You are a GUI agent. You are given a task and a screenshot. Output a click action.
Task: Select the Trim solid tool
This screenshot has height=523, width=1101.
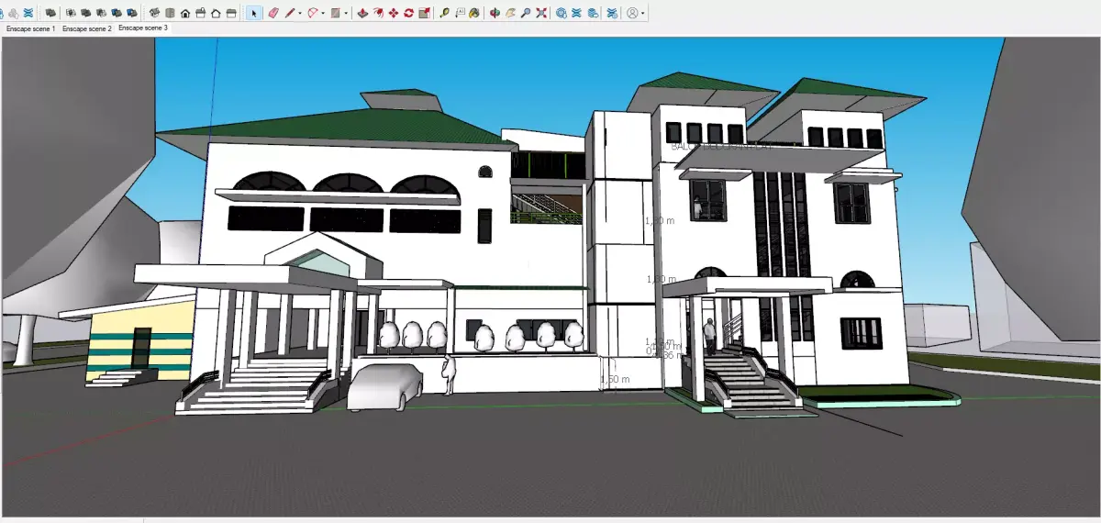coord(117,13)
